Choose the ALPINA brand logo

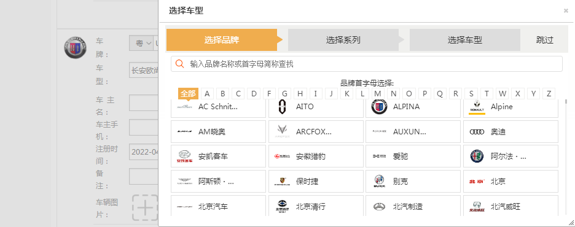[379, 107]
